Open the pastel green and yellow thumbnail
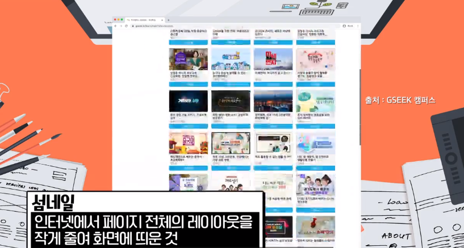The image size is (464, 248). pos(315,101)
